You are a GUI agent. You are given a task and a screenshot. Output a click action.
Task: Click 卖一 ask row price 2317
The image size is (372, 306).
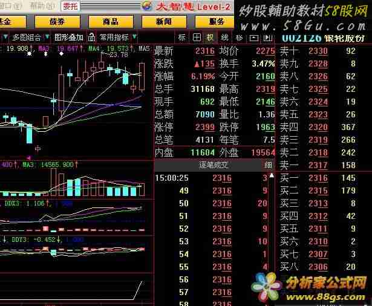click(x=318, y=165)
